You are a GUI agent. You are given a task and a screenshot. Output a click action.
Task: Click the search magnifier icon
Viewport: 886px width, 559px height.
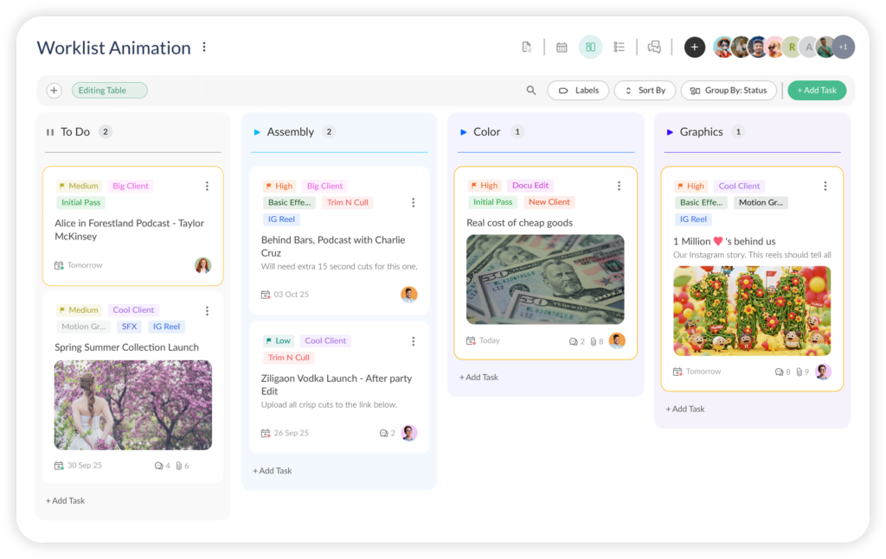531,91
